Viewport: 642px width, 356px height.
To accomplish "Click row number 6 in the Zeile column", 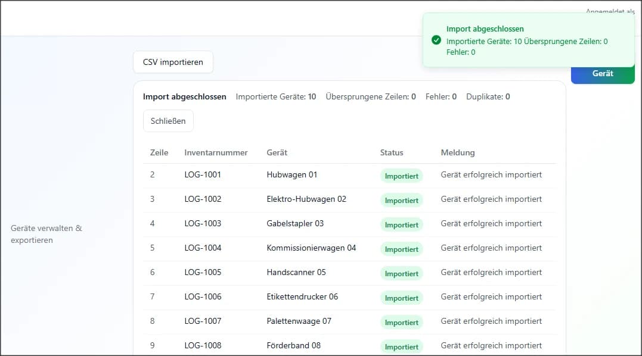I will [153, 273].
